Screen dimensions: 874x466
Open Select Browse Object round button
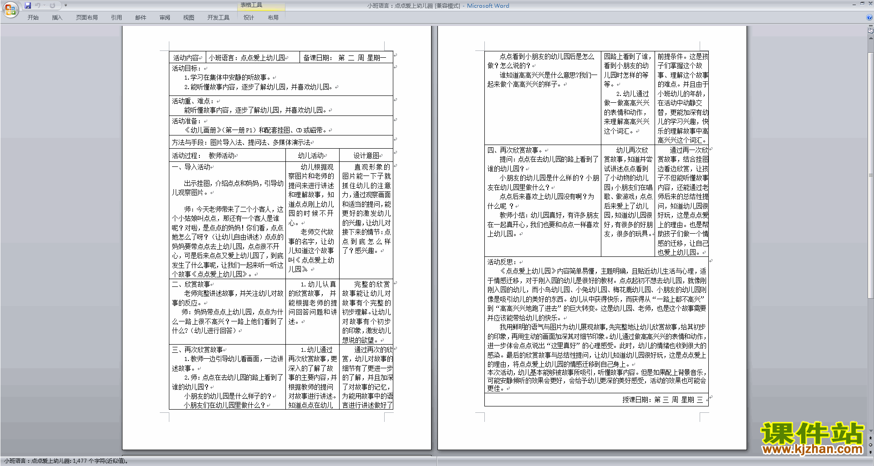pos(871,445)
